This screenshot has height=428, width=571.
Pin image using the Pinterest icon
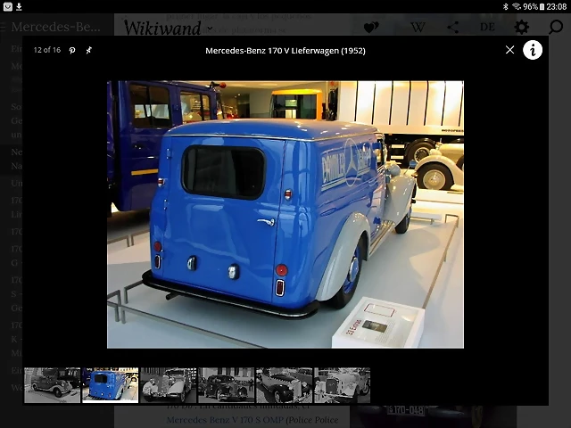pyautogui.click(x=72, y=50)
